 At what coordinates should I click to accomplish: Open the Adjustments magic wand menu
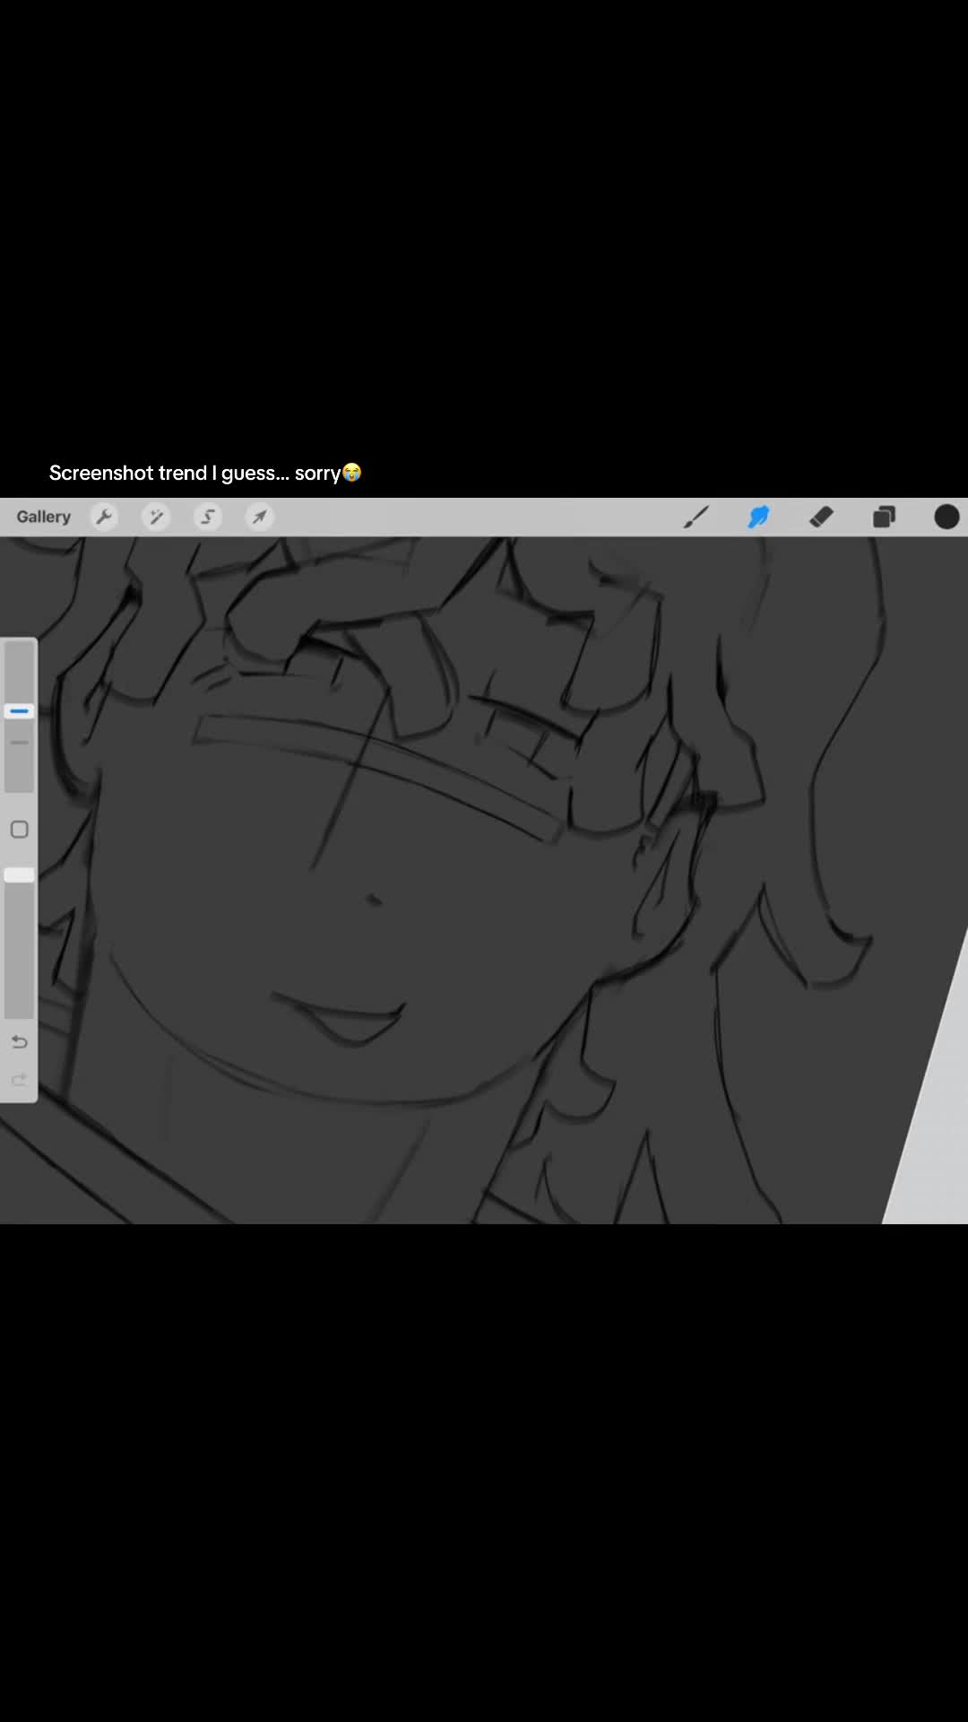tap(156, 517)
